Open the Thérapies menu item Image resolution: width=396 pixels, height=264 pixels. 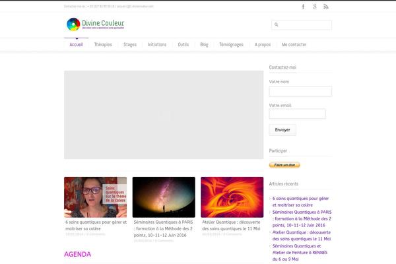coord(103,45)
